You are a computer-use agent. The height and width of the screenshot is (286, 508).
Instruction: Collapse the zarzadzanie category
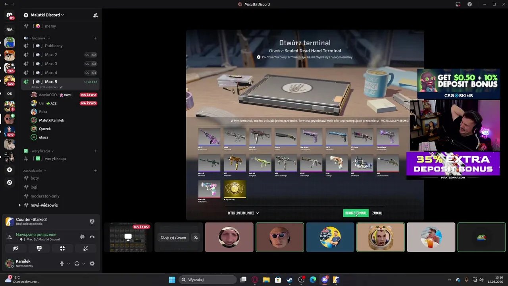click(x=35, y=170)
